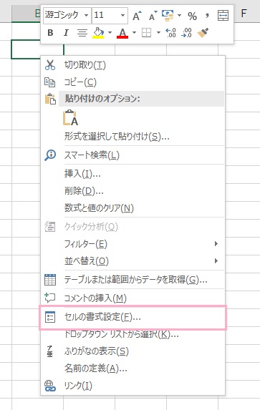Screen dimensions: 260x410
Task: Apply percent style format
Action: pyautogui.click(x=192, y=16)
